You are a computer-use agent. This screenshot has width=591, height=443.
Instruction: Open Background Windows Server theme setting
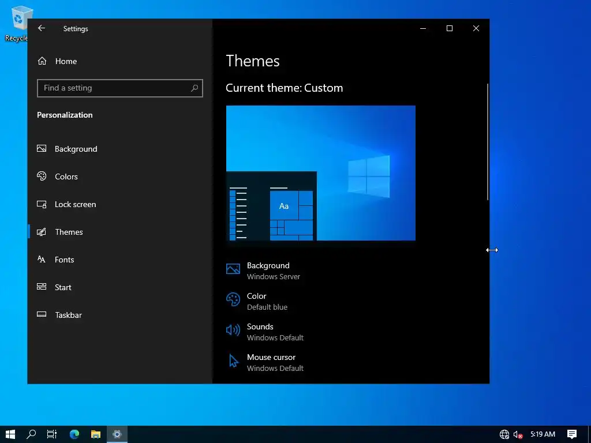click(x=263, y=271)
